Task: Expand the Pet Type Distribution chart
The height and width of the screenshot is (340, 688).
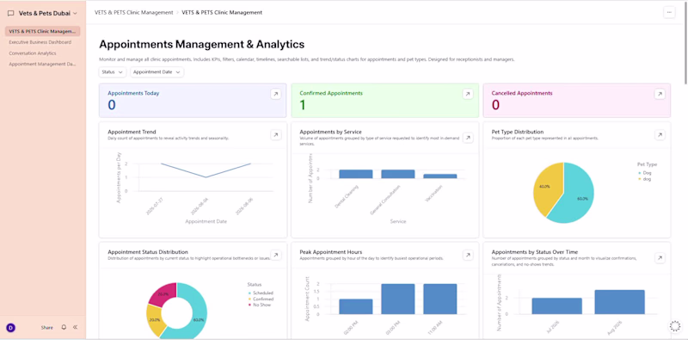Action: pyautogui.click(x=660, y=135)
